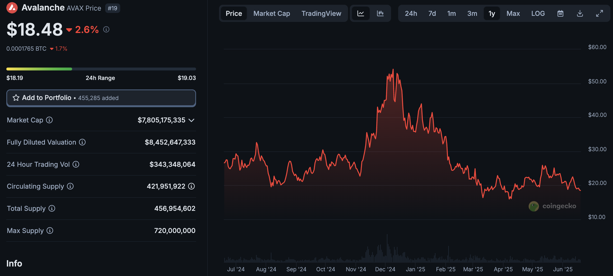The height and width of the screenshot is (276, 613).
Task: Click the 720,000,000 max supply value
Action: [175, 231]
